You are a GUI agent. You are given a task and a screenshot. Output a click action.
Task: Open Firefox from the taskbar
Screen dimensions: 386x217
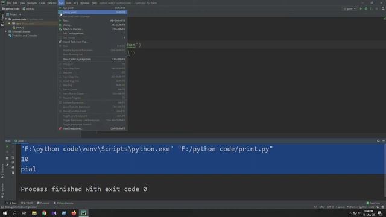point(74,213)
